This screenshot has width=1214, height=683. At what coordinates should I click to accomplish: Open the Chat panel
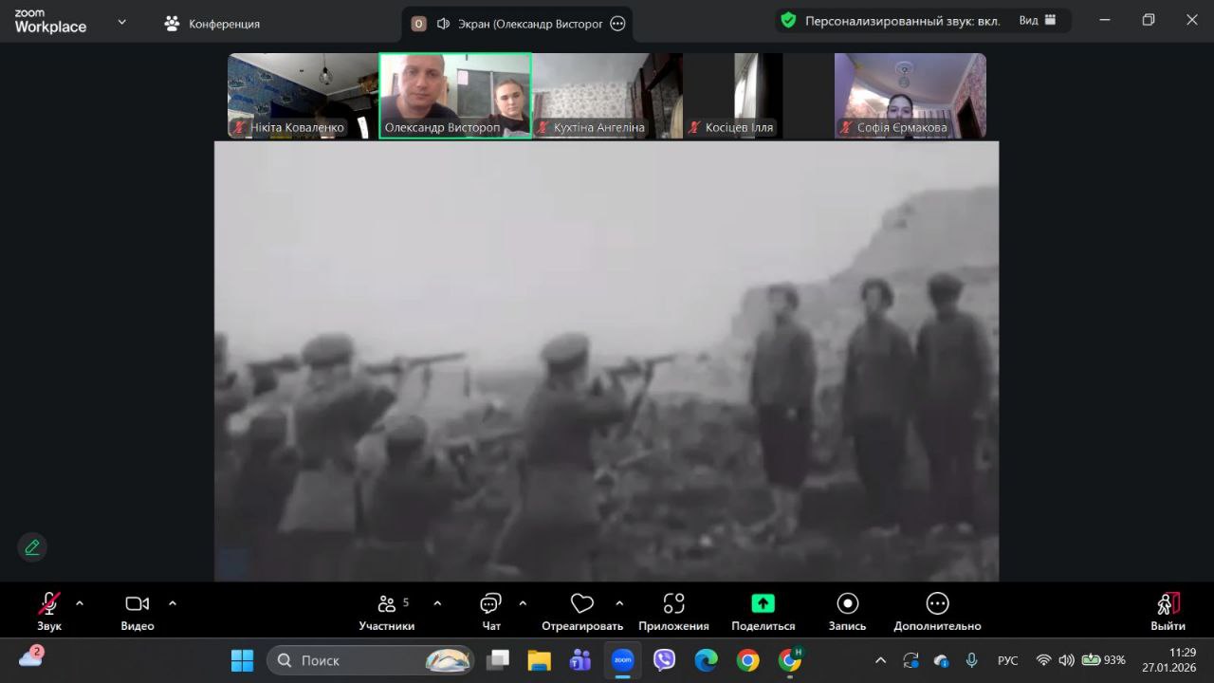click(490, 604)
